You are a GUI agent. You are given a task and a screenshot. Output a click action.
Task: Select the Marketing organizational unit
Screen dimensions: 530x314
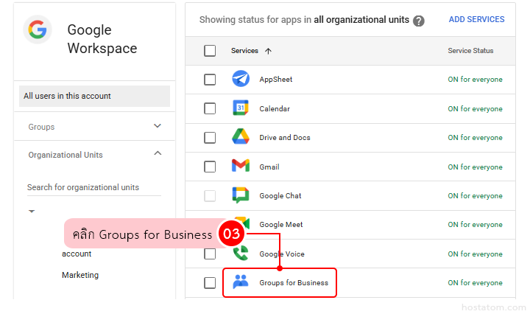click(x=80, y=275)
